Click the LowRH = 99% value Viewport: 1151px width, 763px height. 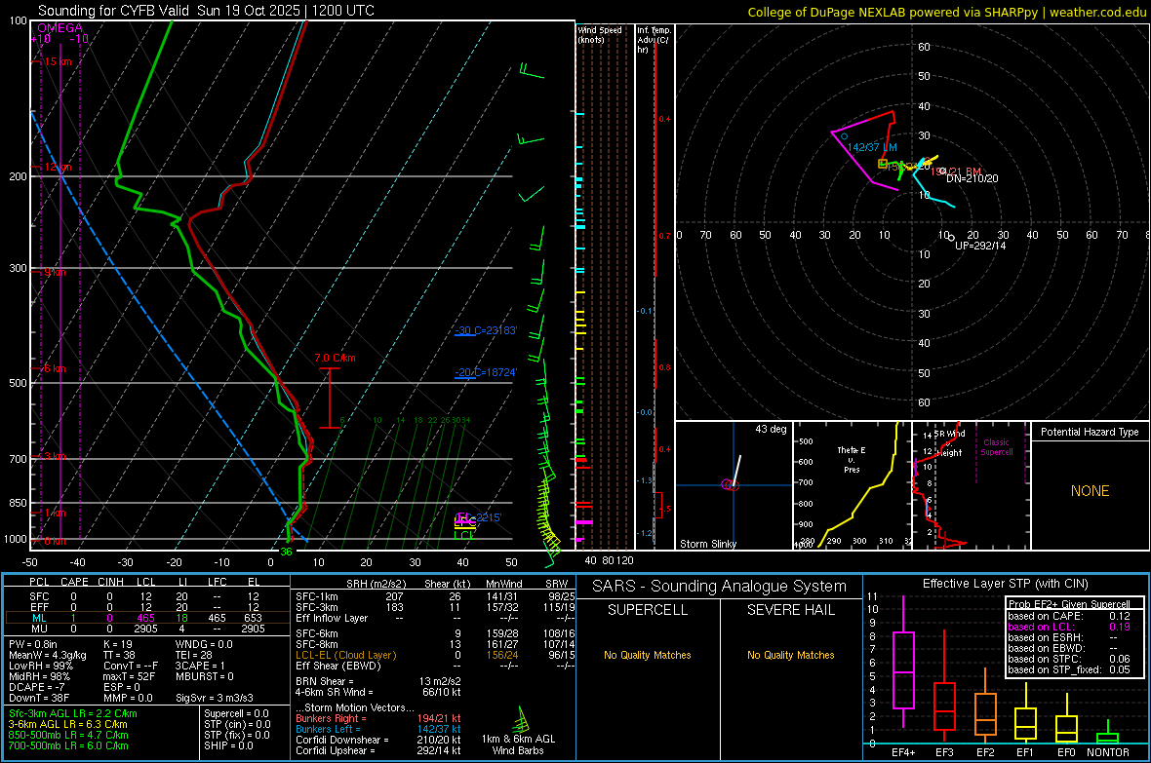pyautogui.click(x=40, y=666)
